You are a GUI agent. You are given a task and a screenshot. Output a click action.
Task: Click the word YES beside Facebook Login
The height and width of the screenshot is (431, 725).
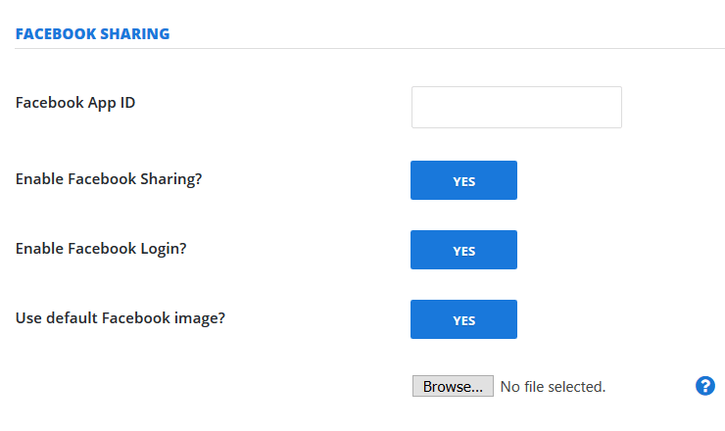pos(463,251)
